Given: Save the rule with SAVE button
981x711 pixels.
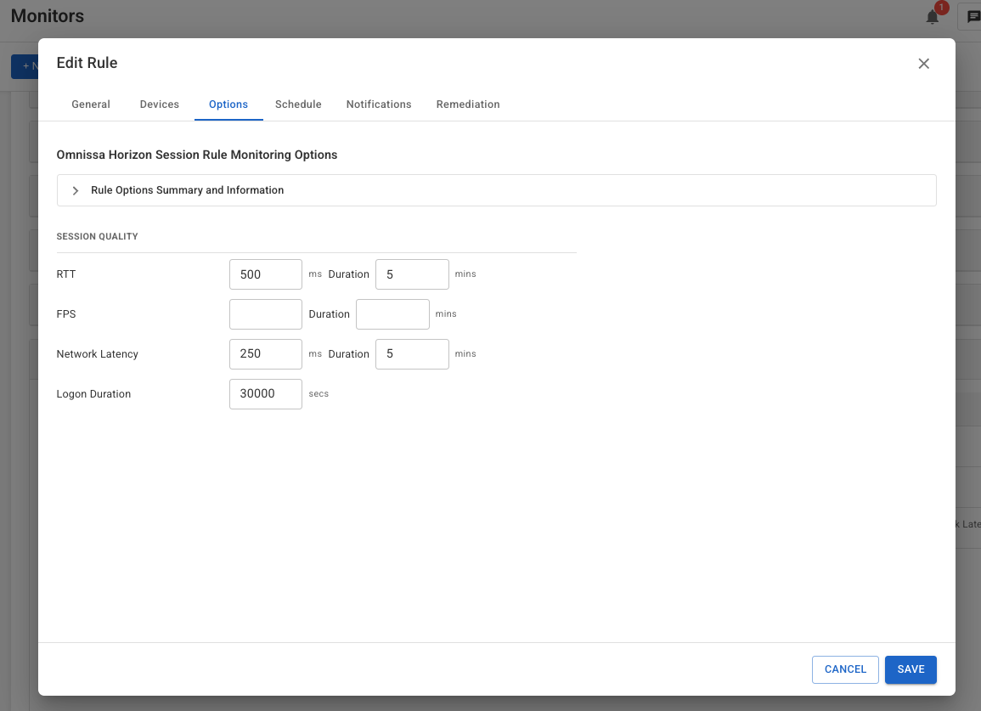Looking at the screenshot, I should click(911, 669).
